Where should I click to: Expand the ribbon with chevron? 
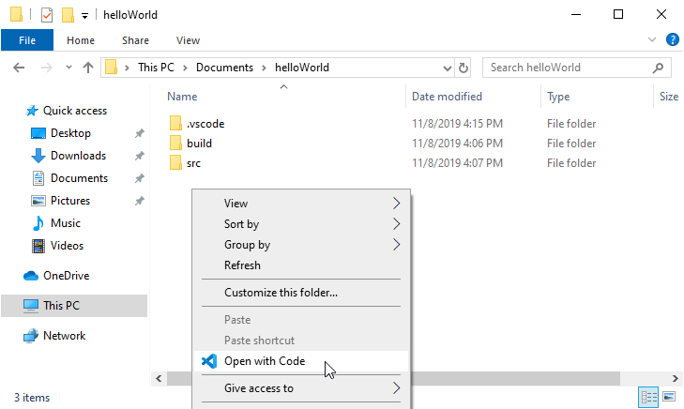point(653,40)
